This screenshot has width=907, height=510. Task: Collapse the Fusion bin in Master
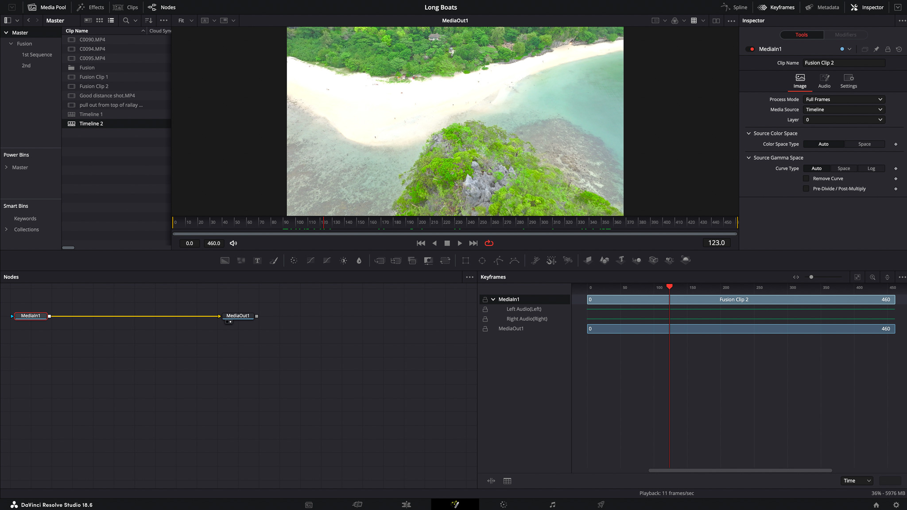[11, 44]
